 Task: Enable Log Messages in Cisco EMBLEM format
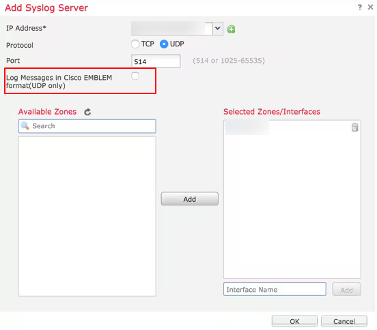tap(135, 76)
